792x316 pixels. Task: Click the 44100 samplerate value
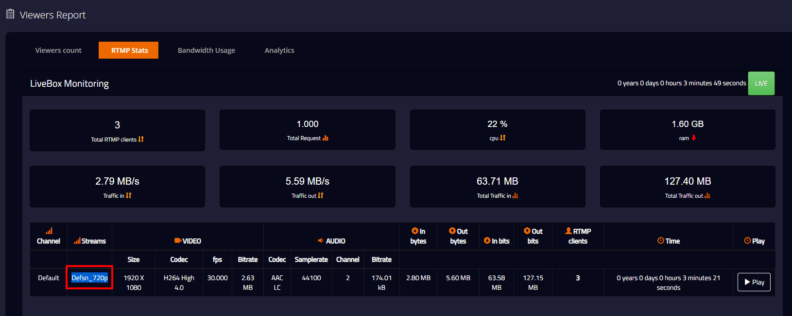click(311, 278)
